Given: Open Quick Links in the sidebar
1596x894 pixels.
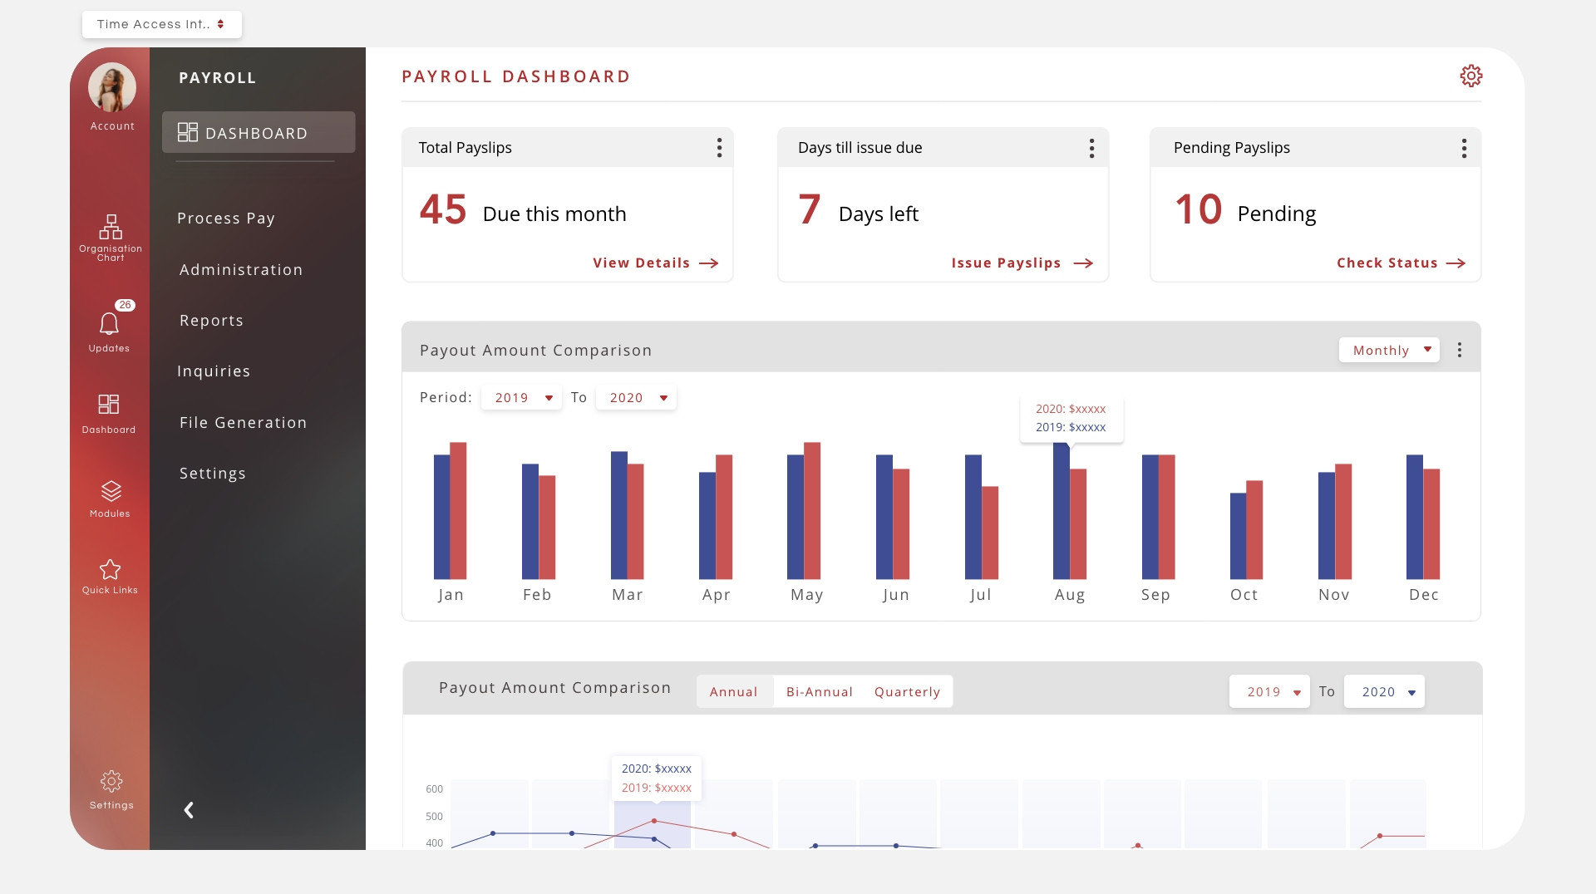Looking at the screenshot, I should point(111,570).
